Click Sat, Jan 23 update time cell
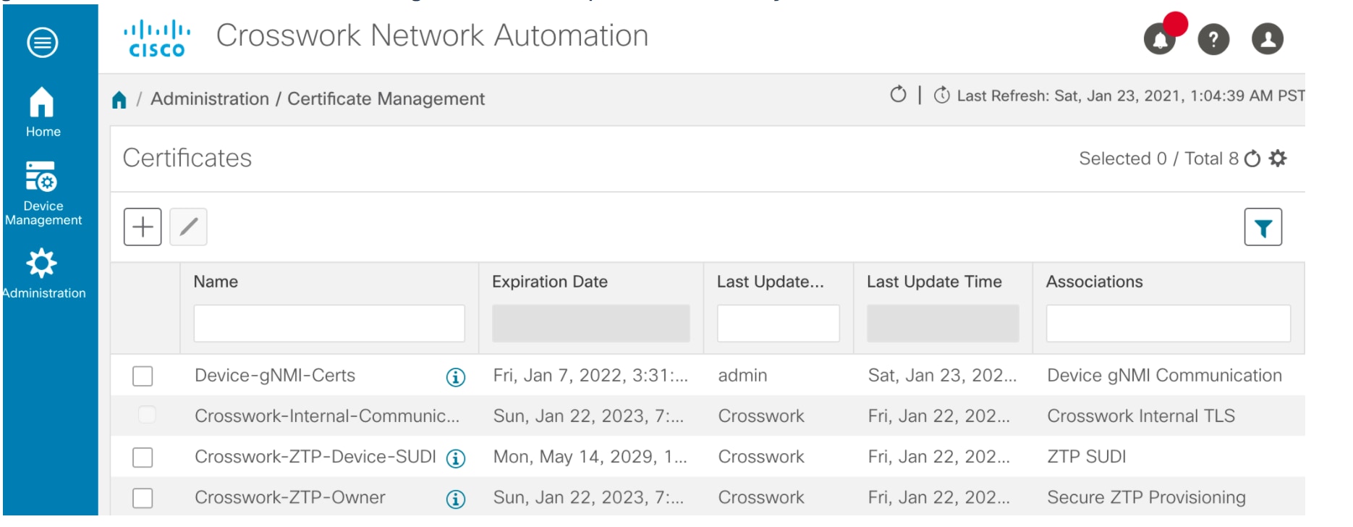This screenshot has height=527, width=1353. click(942, 376)
